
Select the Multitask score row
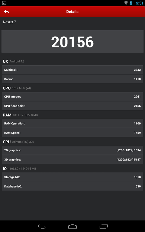coord(72,70)
